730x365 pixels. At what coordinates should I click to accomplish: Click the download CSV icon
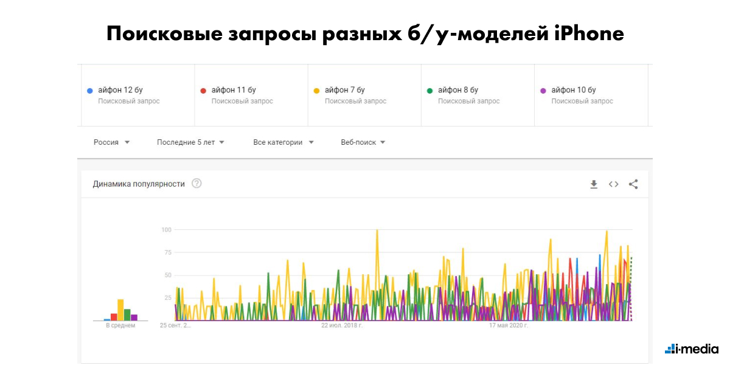tap(594, 184)
